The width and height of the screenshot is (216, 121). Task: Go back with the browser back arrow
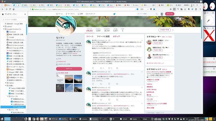point(3,9)
